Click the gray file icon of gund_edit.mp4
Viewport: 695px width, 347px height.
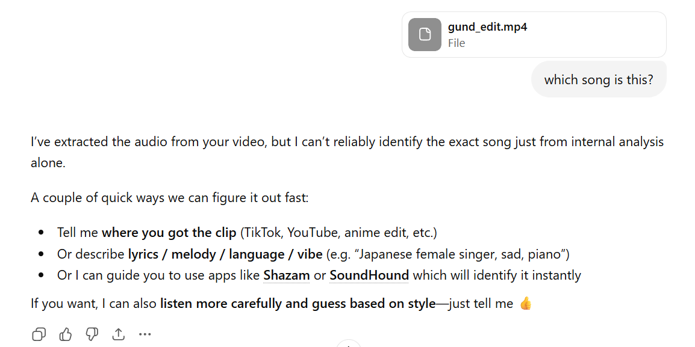point(425,34)
